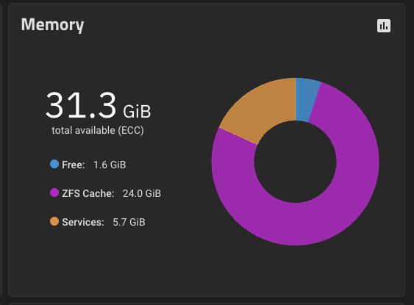Click the purple ZFS Cache legend dot
The height and width of the screenshot is (305, 414).
click(x=54, y=193)
